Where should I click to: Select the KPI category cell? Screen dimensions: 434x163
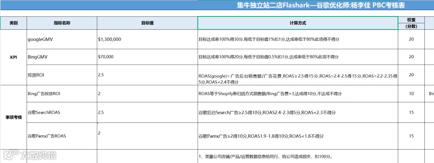click(14, 57)
